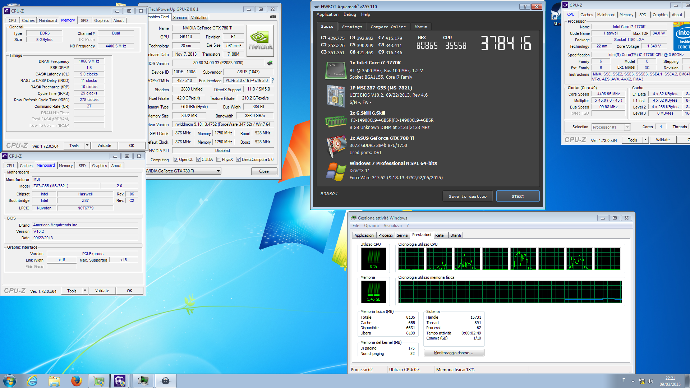Switch to CPU-Z taskbar button
The width and height of the screenshot is (690, 388).
coord(120,381)
